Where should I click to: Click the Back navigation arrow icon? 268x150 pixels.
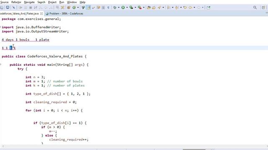tap(190, 7)
